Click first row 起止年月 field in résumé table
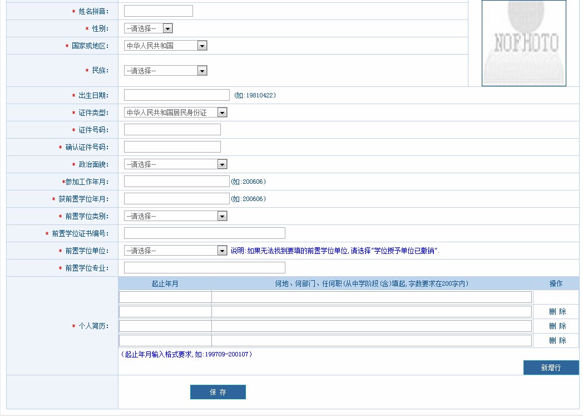 (x=165, y=297)
